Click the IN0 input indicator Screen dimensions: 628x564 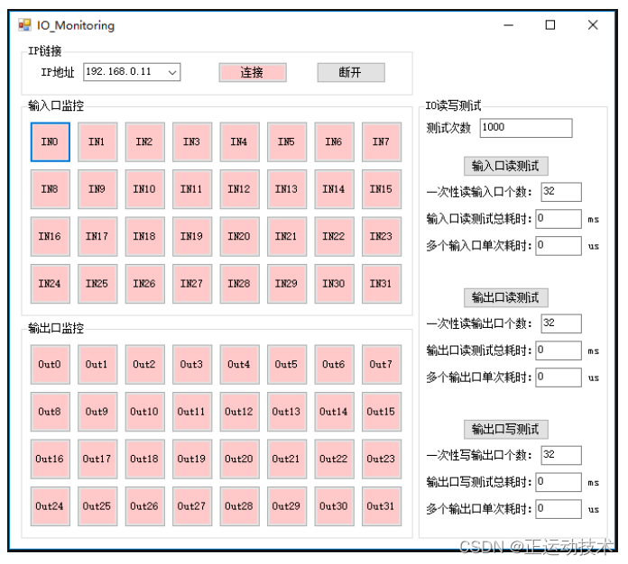(50, 142)
